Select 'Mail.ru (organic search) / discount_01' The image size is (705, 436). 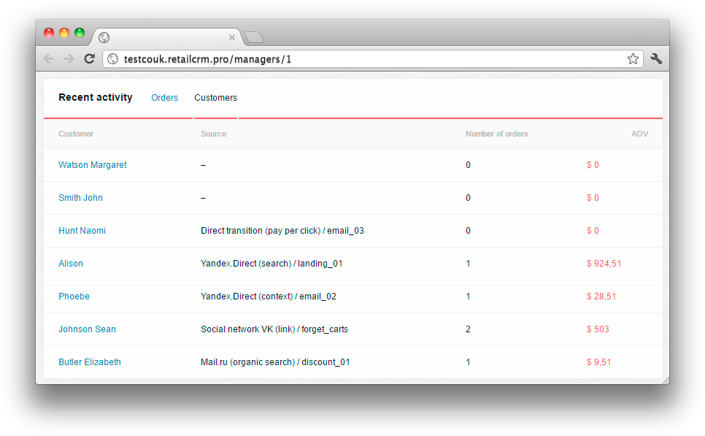(x=275, y=362)
